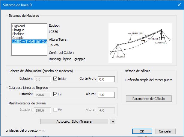Select Shotgun logging system
This screenshot has height=137, width=184.
point(18,30)
